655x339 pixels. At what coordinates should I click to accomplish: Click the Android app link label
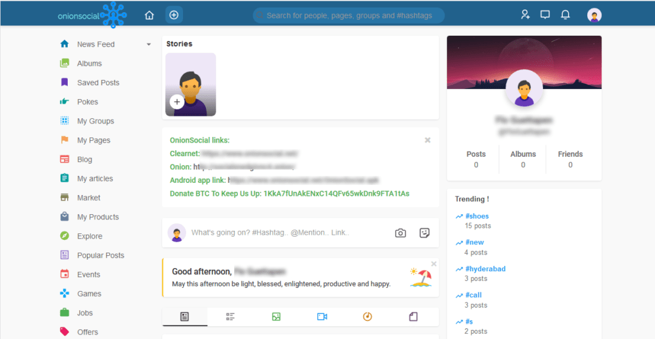pyautogui.click(x=198, y=180)
